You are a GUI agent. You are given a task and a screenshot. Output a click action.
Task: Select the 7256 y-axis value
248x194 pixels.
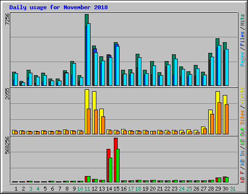pyautogui.click(x=7, y=19)
